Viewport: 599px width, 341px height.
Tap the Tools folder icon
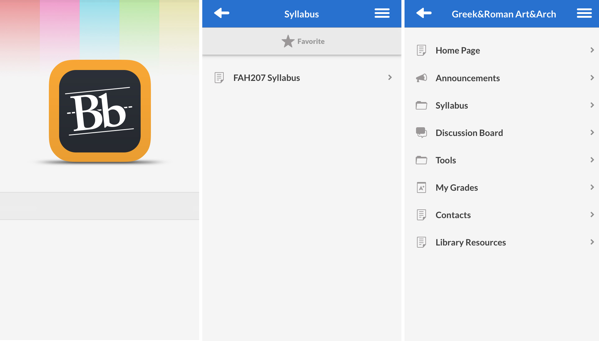(x=421, y=160)
